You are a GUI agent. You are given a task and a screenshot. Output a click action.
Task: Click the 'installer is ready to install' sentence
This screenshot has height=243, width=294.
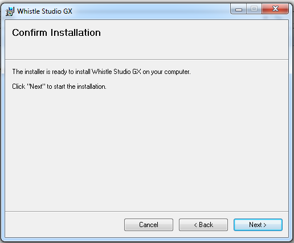[101, 72]
